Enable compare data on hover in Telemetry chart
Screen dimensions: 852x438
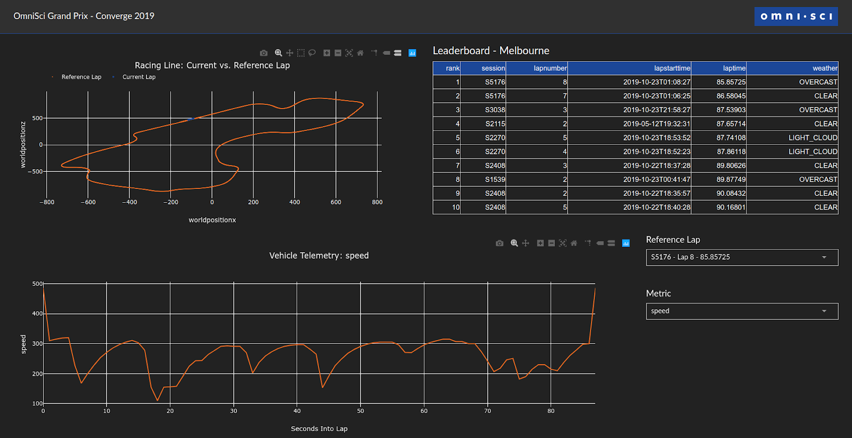pos(611,243)
